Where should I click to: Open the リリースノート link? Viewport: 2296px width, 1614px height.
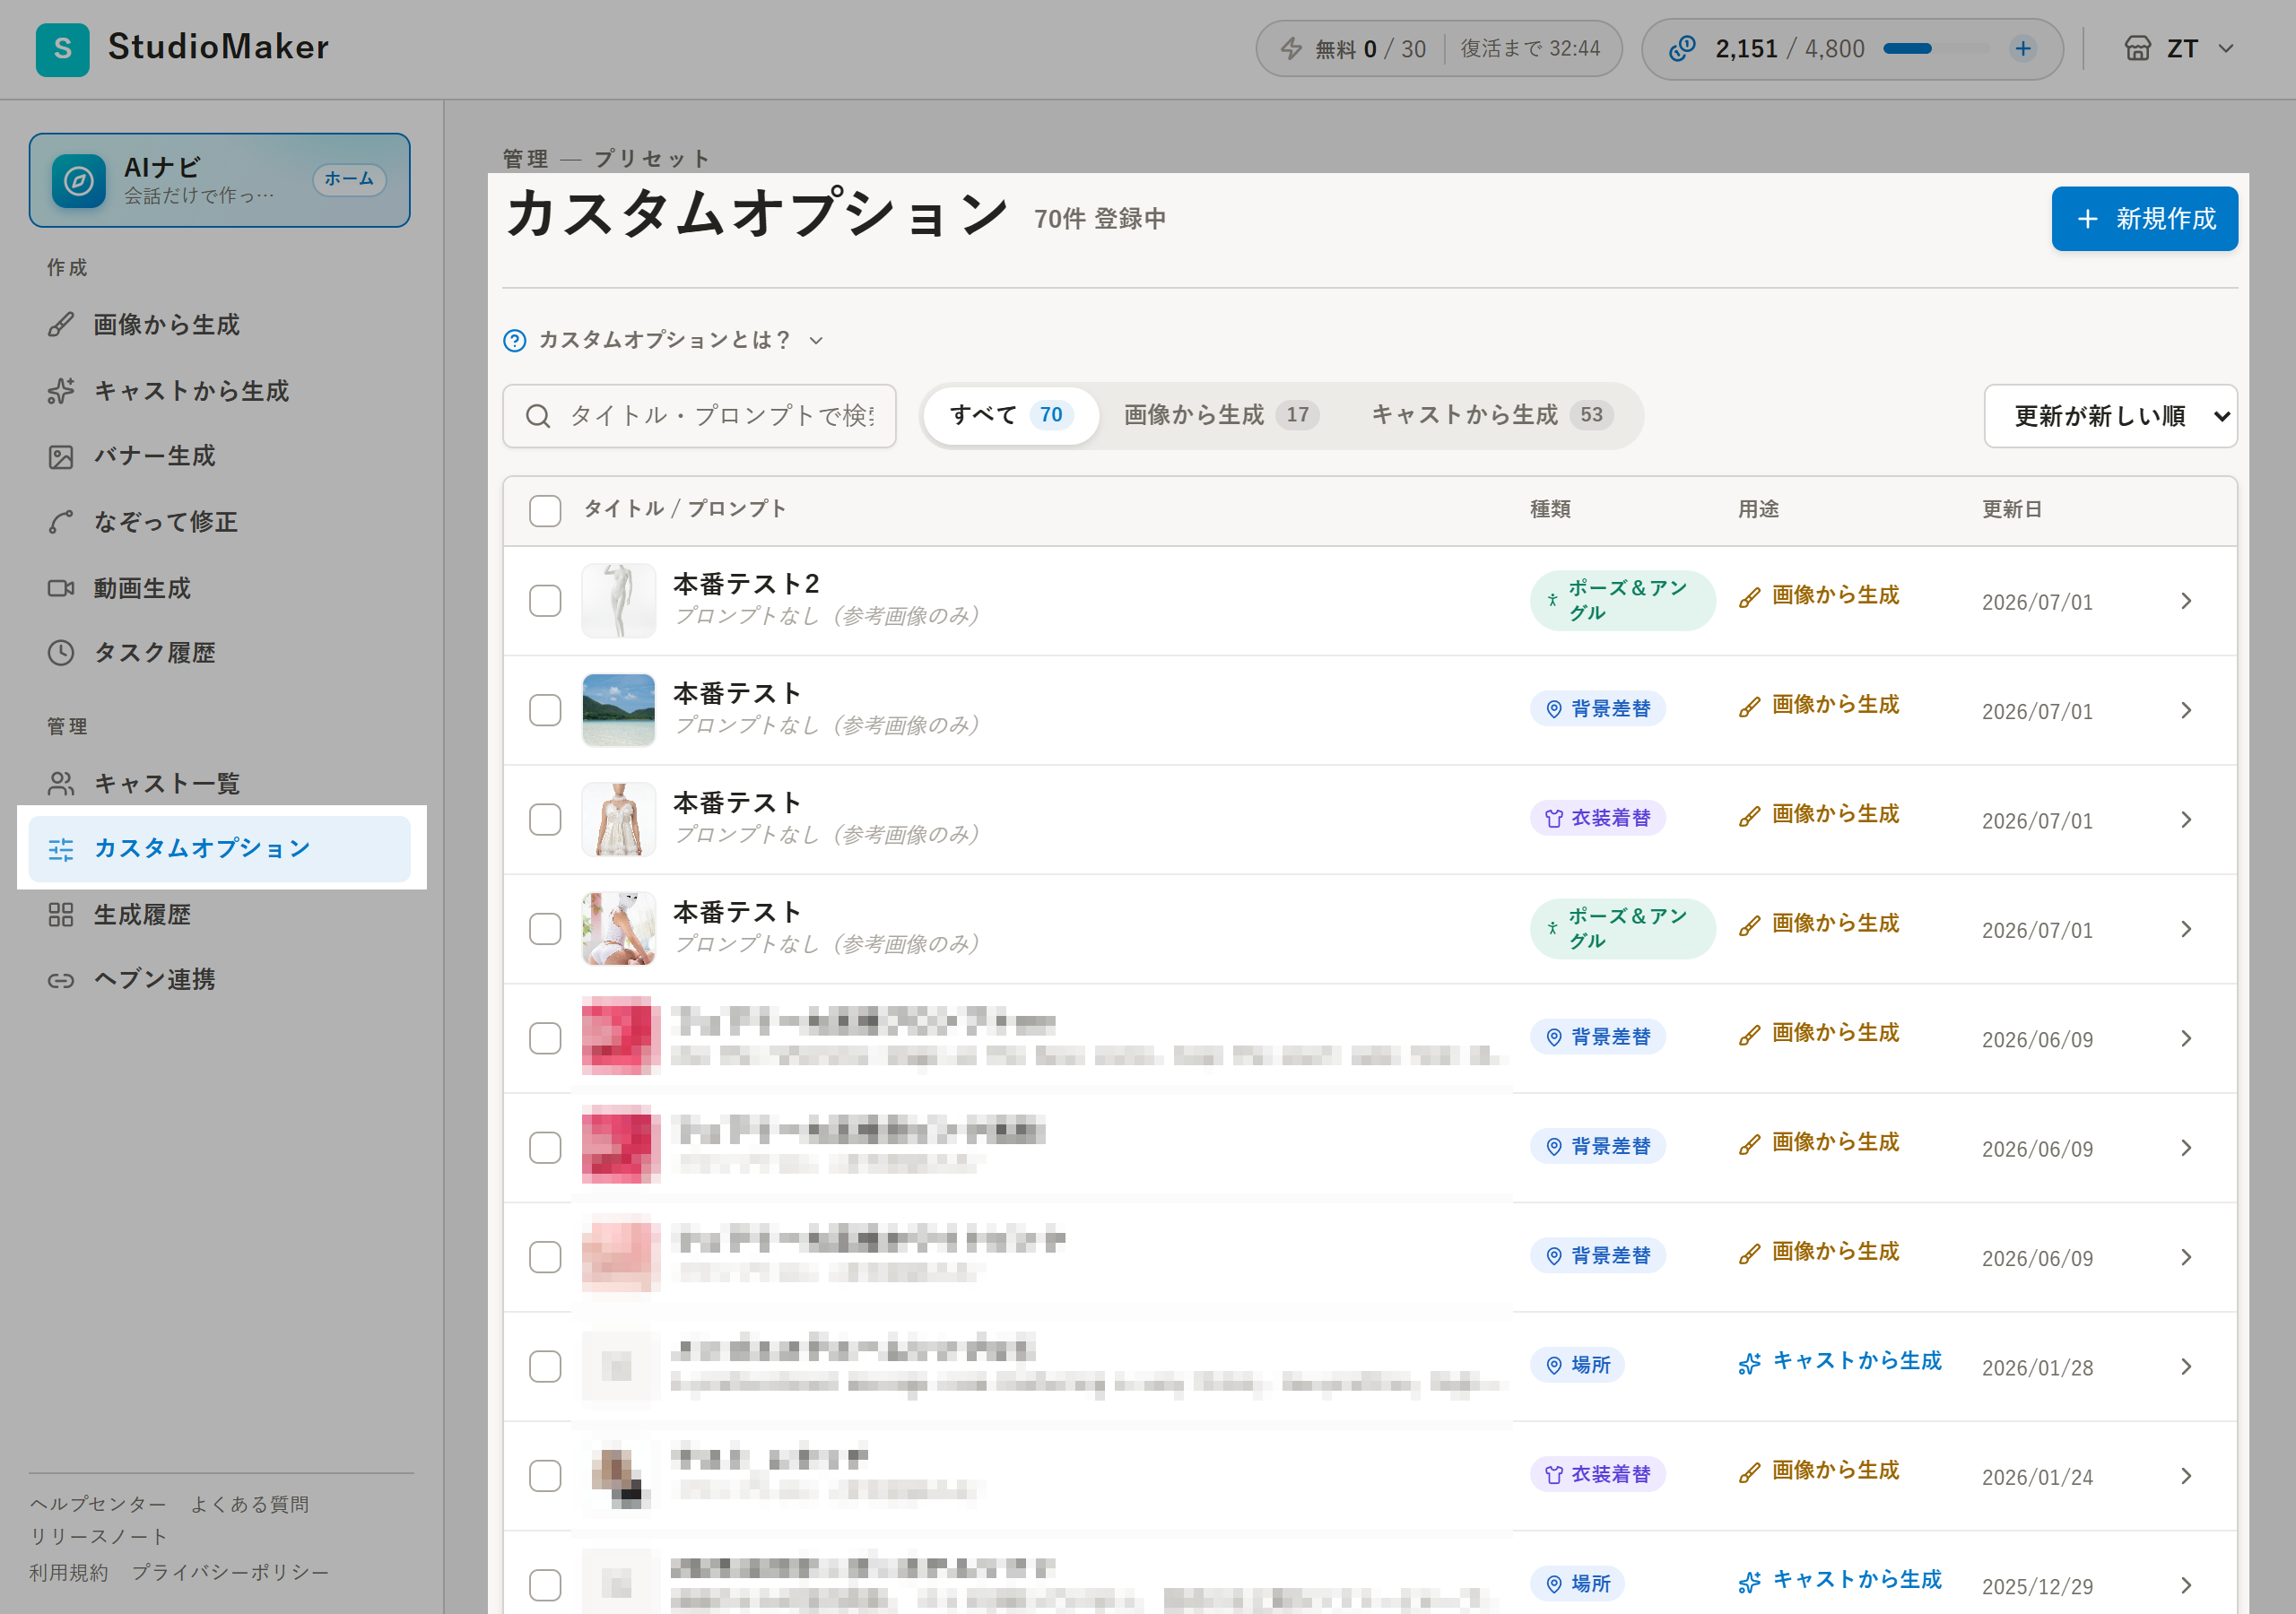98,1537
